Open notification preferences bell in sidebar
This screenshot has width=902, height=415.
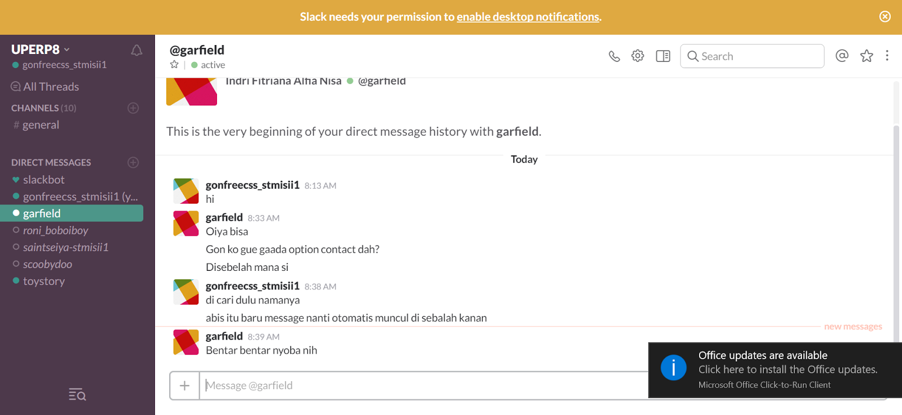click(x=136, y=50)
